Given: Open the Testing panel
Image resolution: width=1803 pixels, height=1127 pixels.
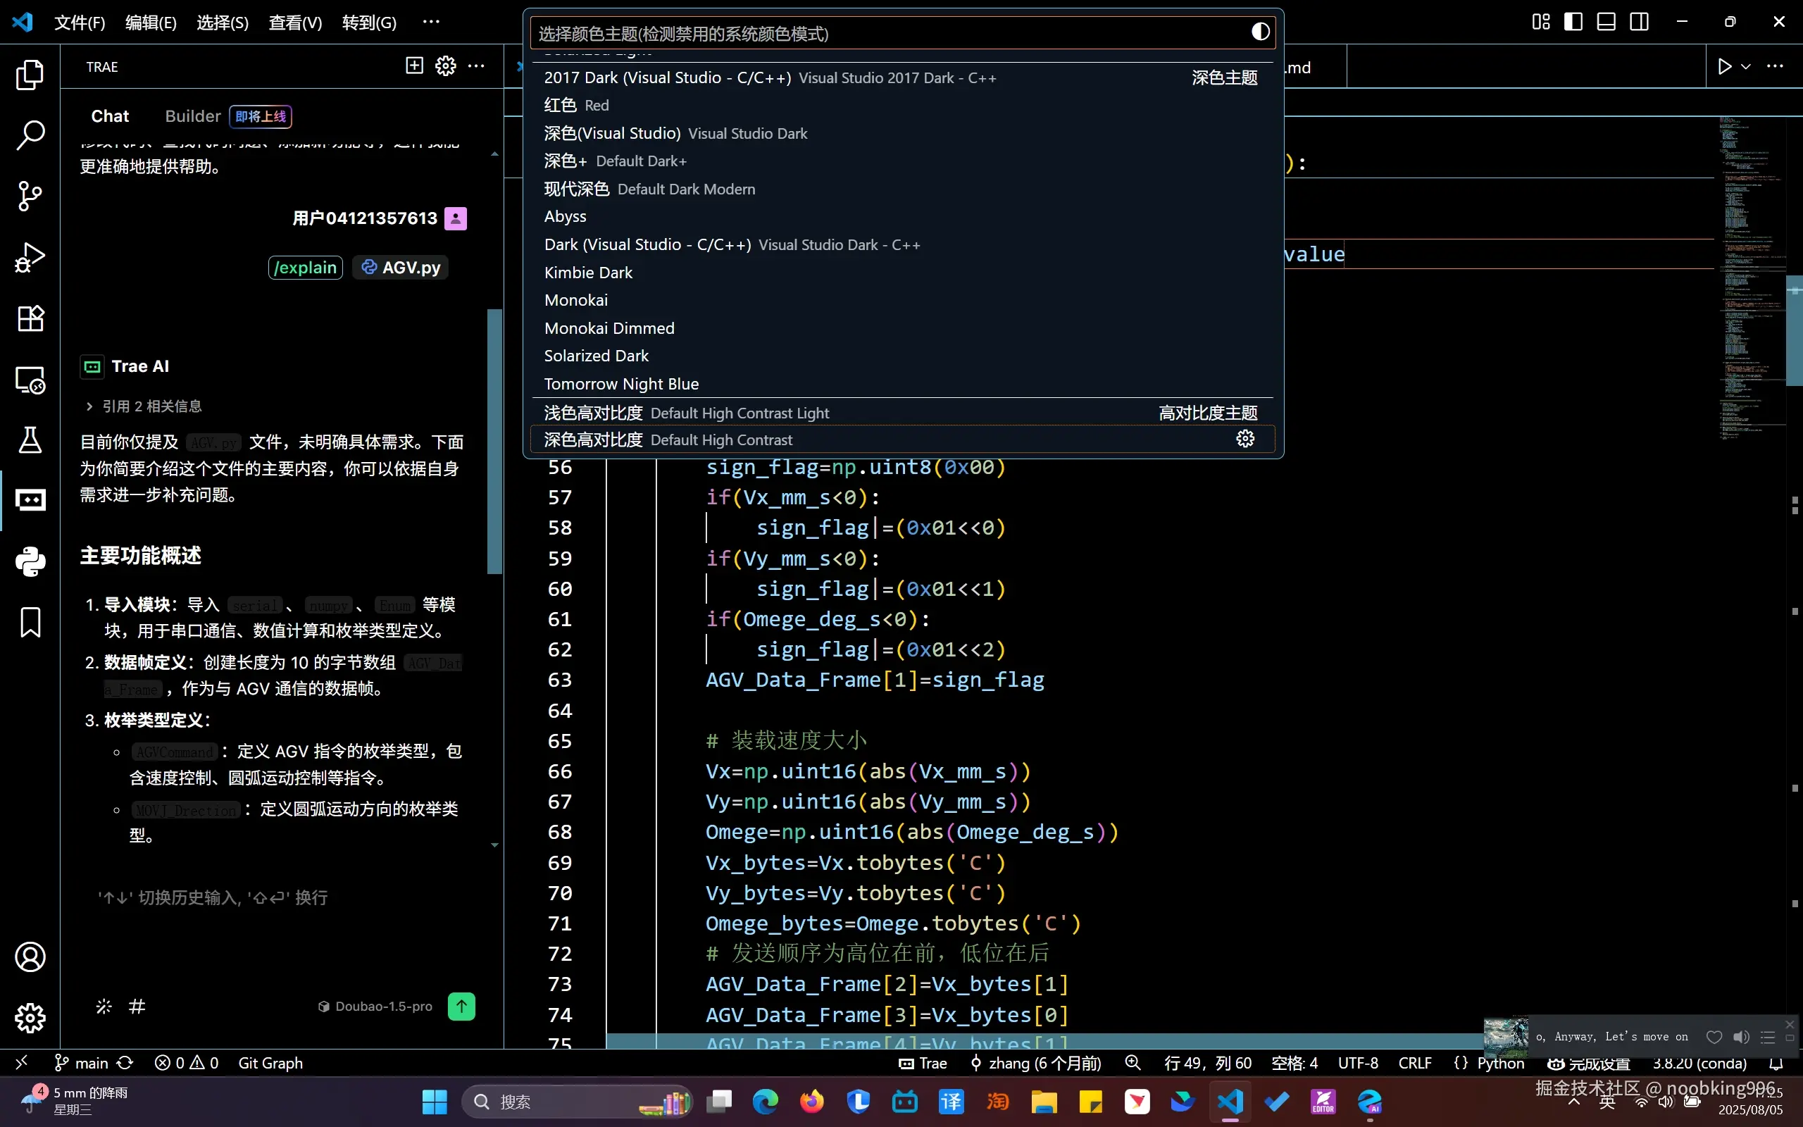Looking at the screenshot, I should pos(30,440).
